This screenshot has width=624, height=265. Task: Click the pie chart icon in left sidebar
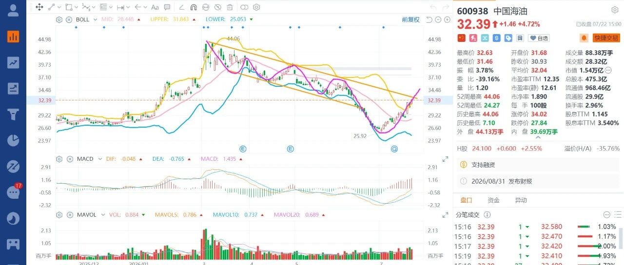(x=13, y=140)
